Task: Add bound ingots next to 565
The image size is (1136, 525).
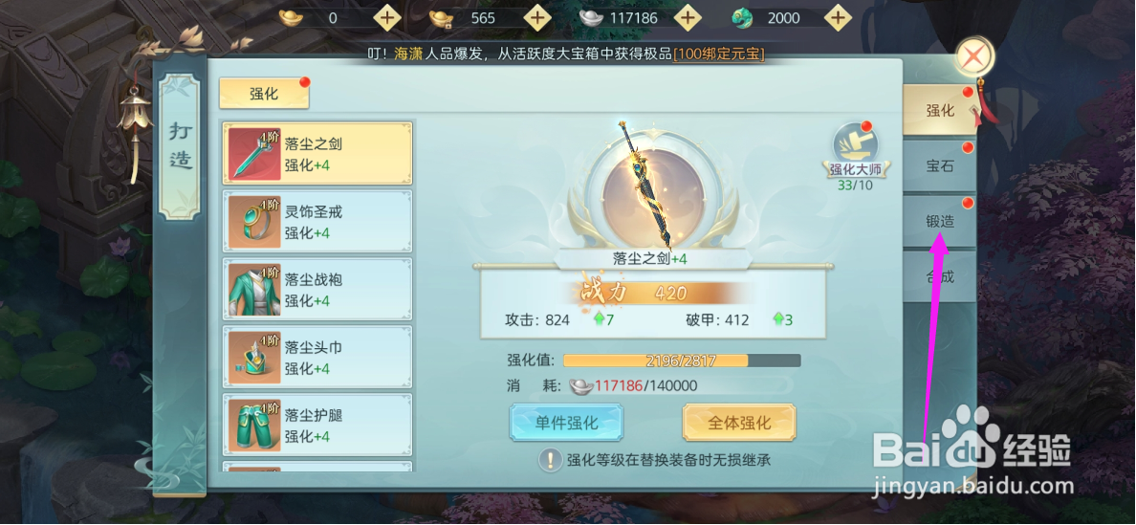Action: pos(537,17)
